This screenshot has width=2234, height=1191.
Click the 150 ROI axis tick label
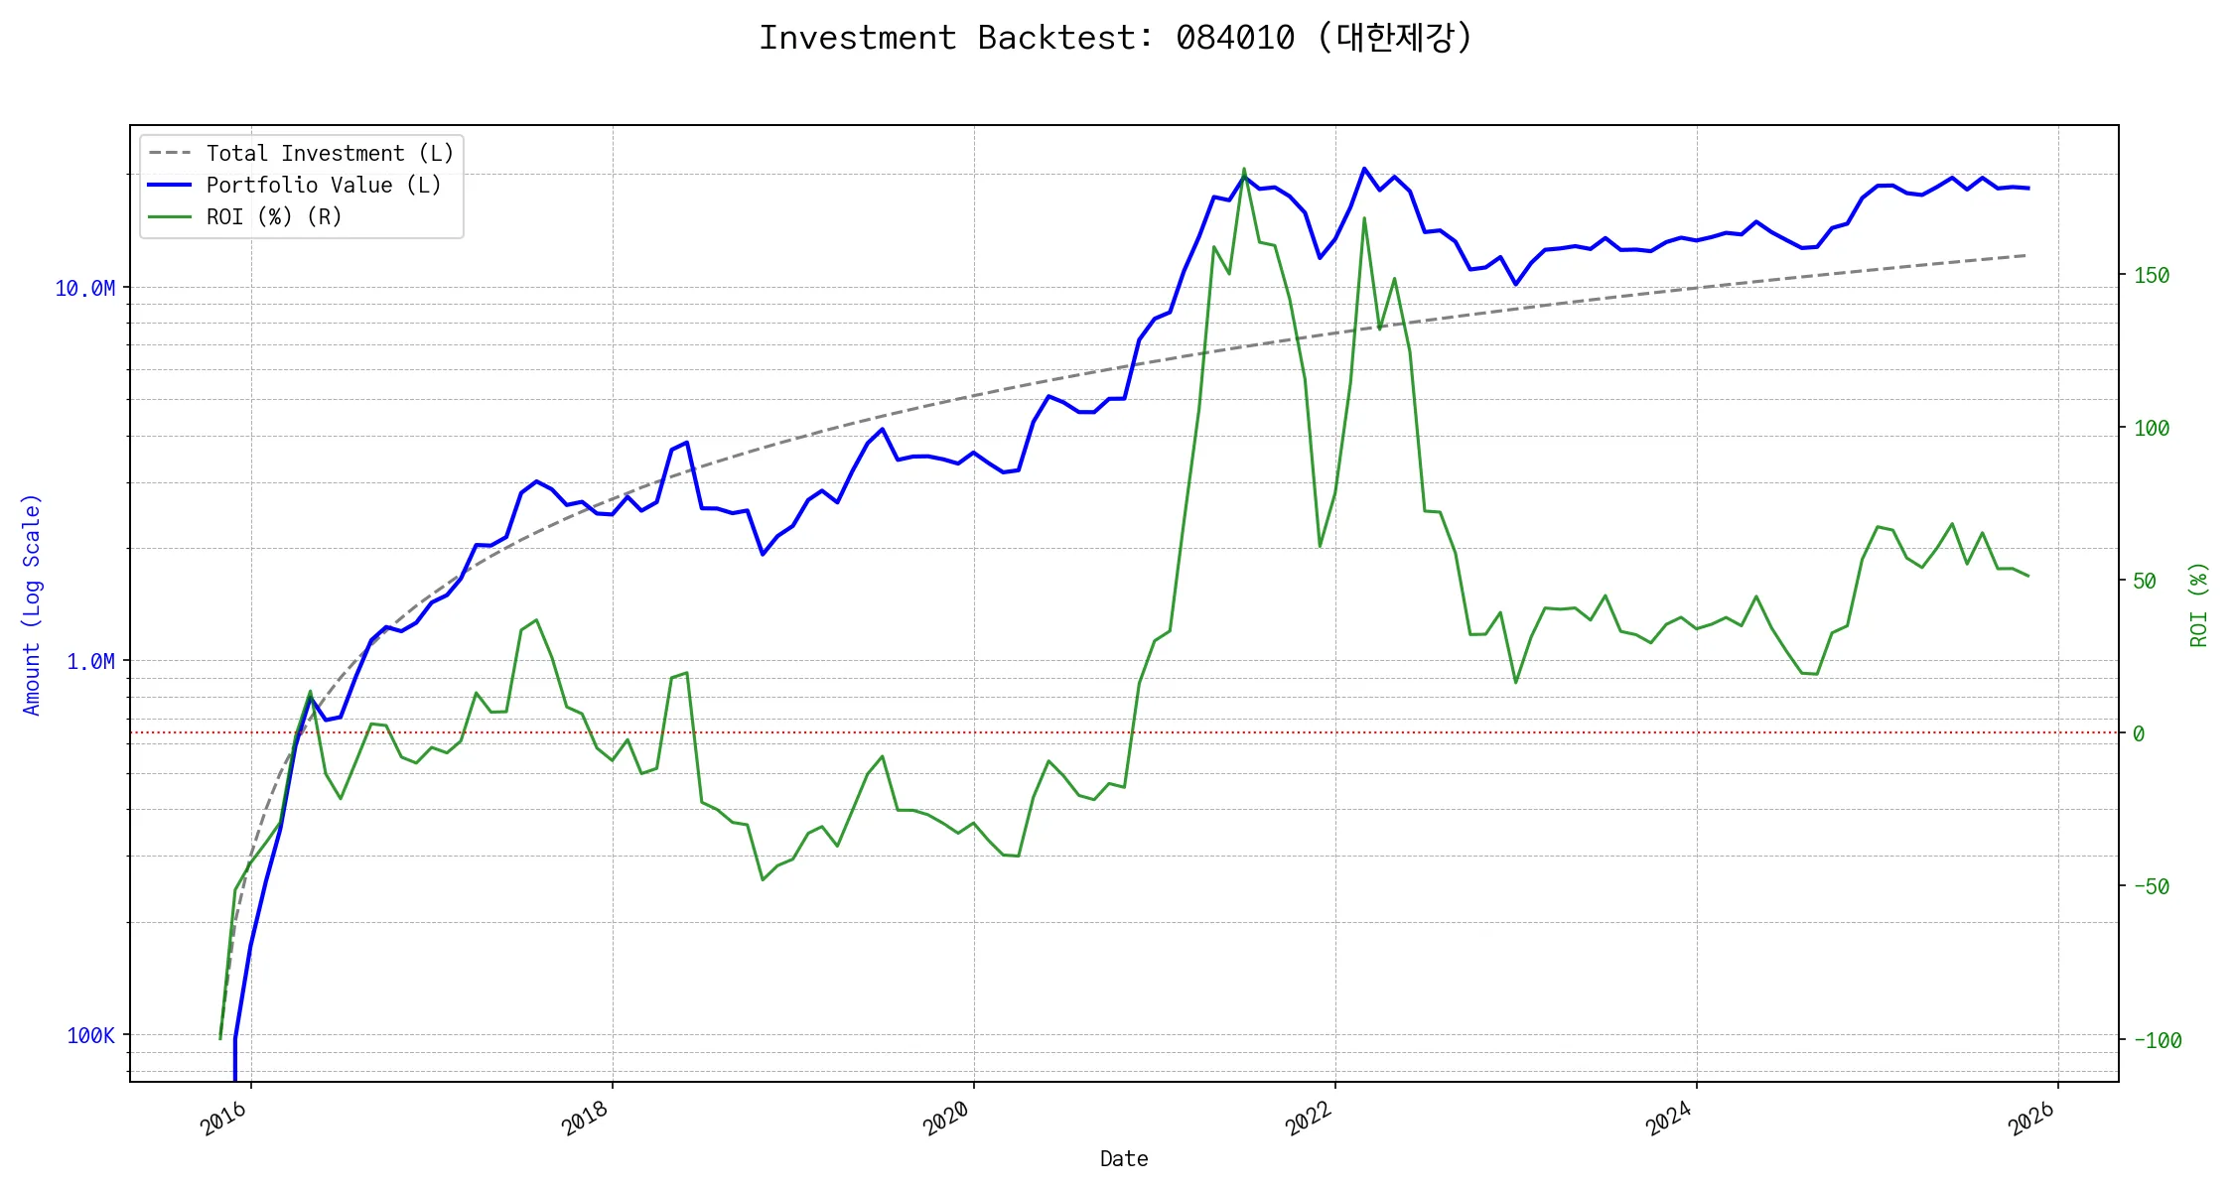(2151, 275)
